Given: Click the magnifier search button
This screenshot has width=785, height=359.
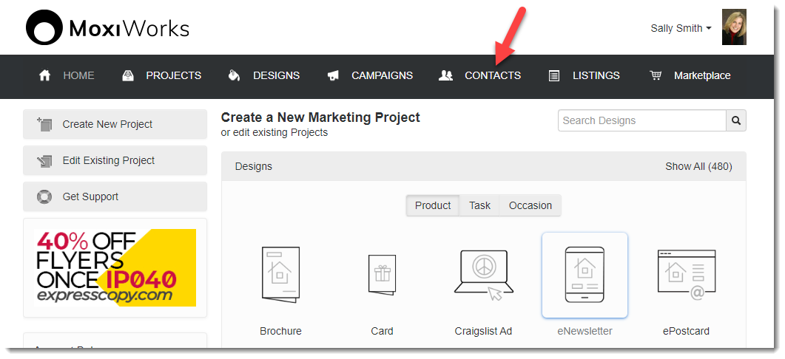Looking at the screenshot, I should [736, 120].
